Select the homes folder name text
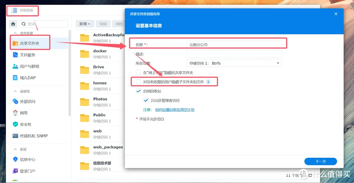Viewport: 354px width, 183px height. (100, 83)
